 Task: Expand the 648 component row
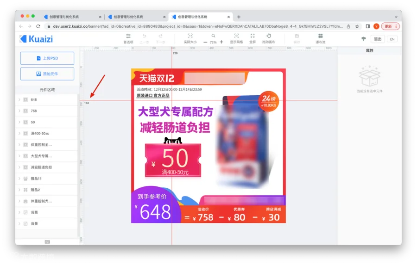click(x=19, y=99)
